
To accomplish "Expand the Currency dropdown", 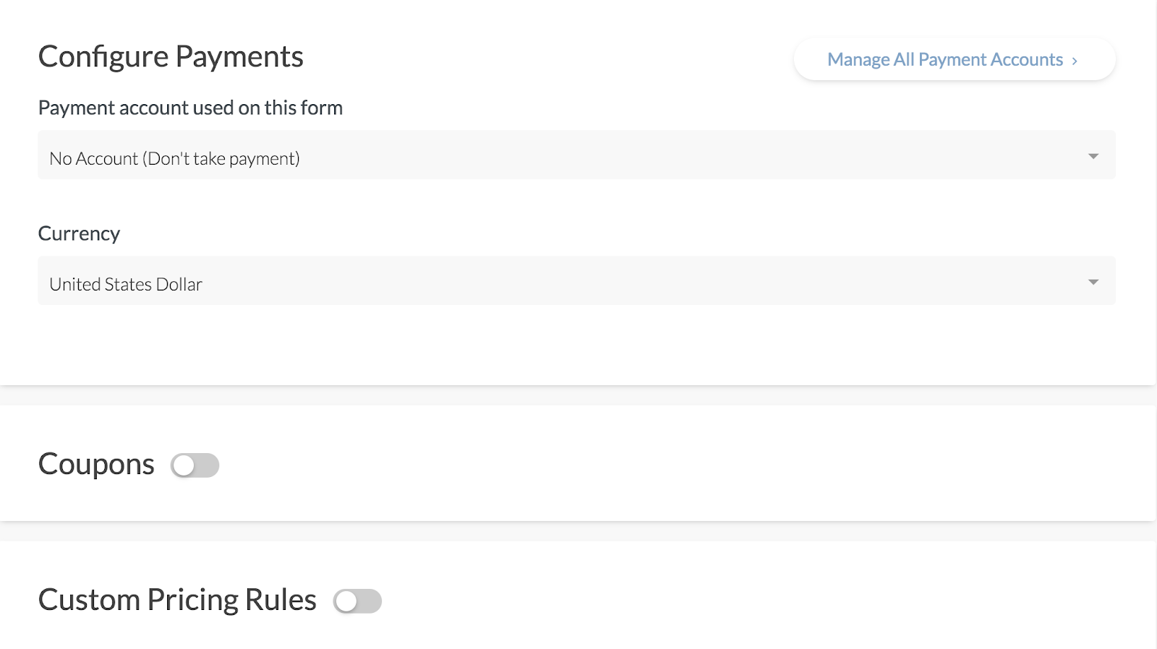I will (x=576, y=281).
